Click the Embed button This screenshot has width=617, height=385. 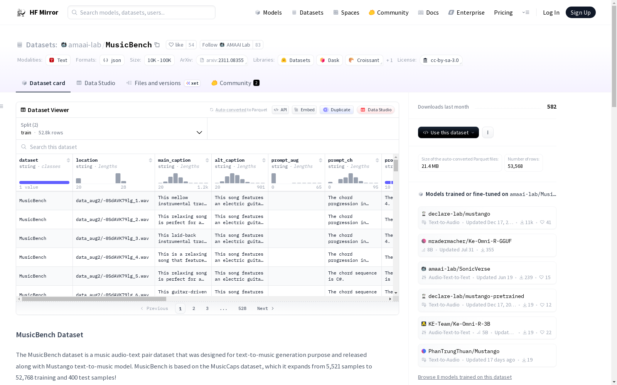304,110
